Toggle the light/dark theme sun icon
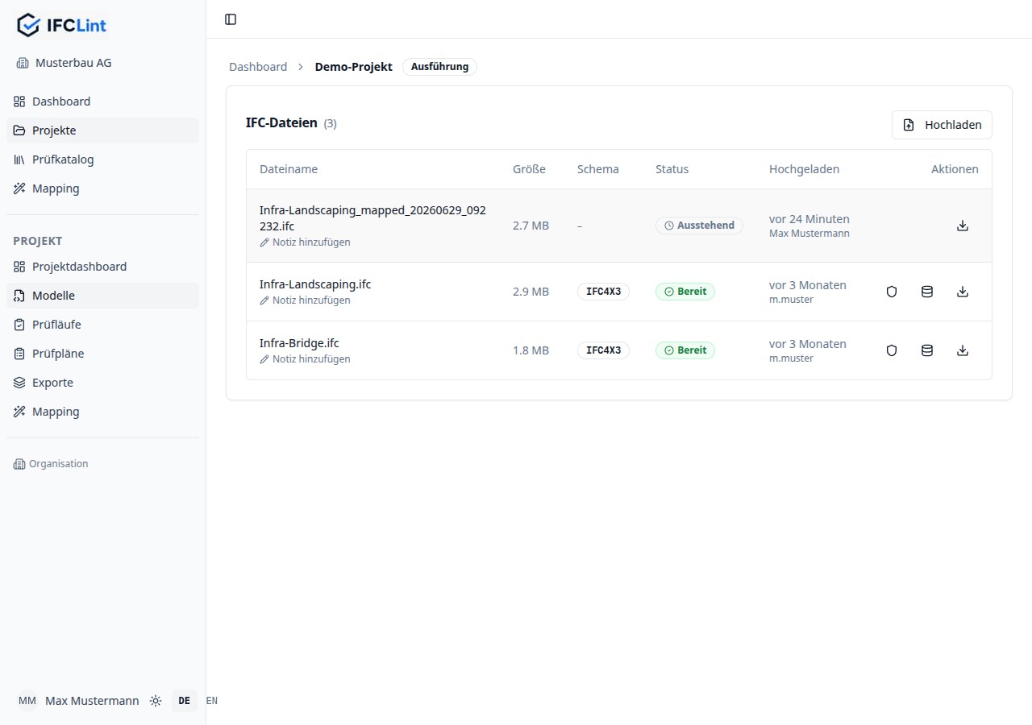Image resolution: width=1032 pixels, height=725 pixels. [156, 701]
